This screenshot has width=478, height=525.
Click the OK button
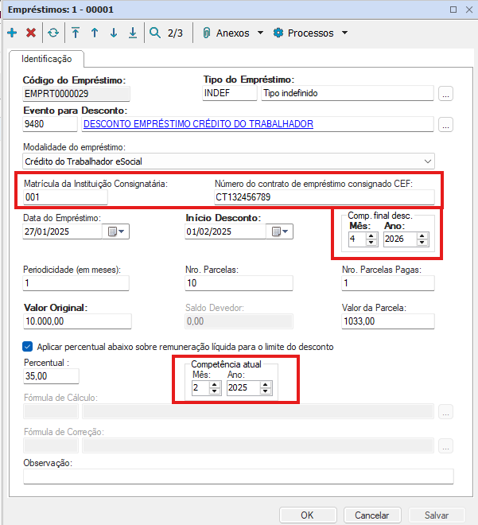(x=307, y=515)
